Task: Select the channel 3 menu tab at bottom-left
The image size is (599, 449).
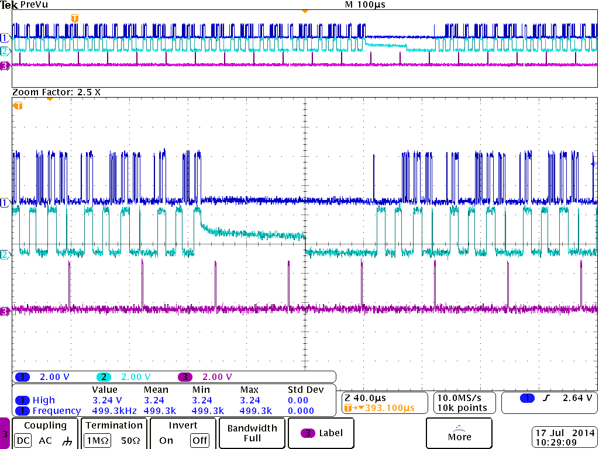Action: [x=5, y=434]
